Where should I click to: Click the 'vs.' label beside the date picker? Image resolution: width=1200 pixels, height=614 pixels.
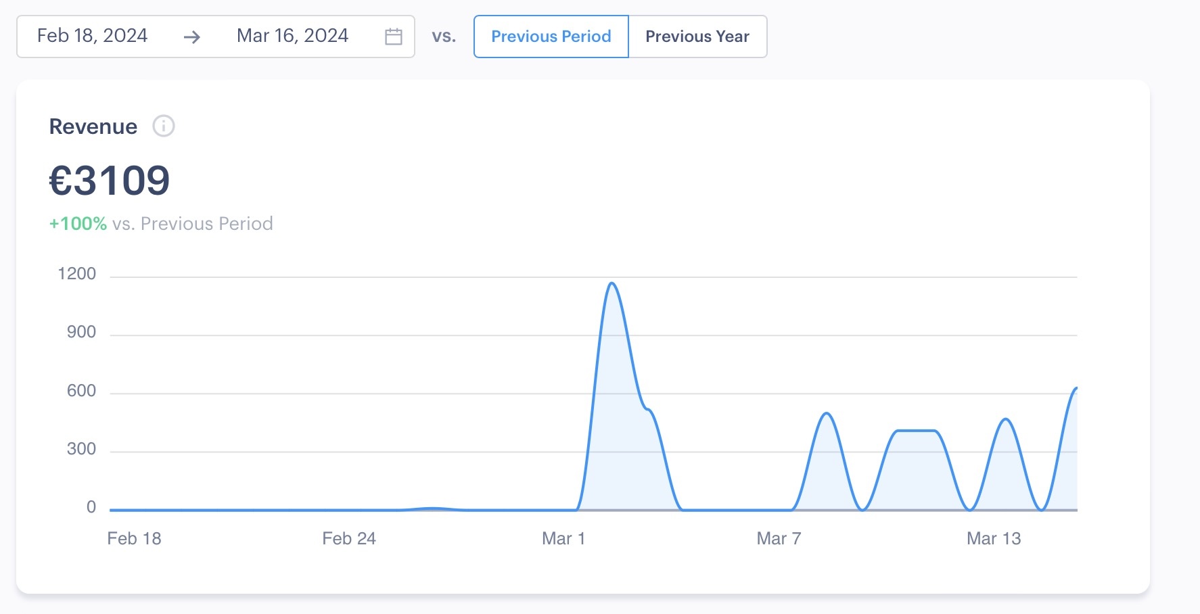click(x=444, y=37)
